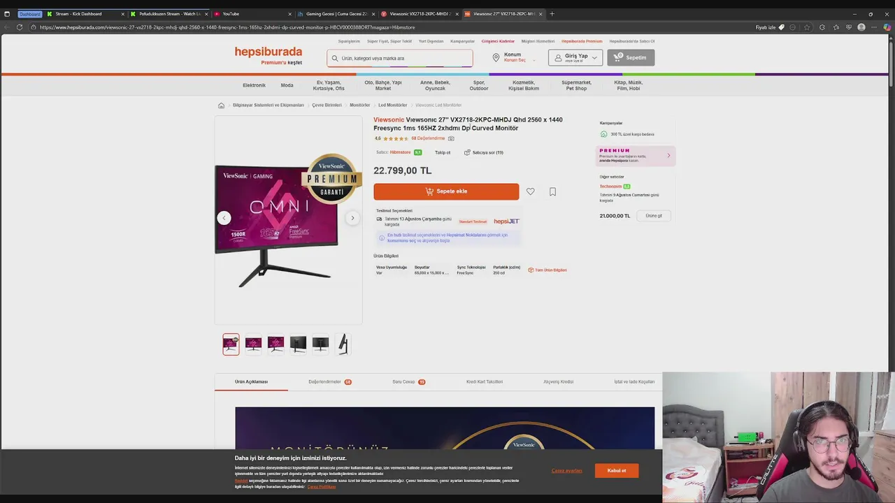Click the hepsiburada logo
895x503 pixels.
[x=268, y=52]
